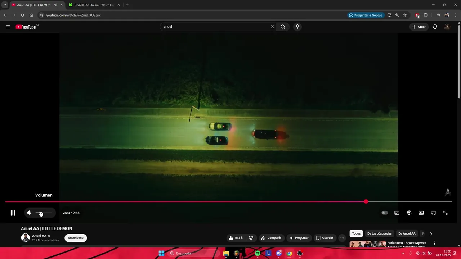Subscribe with the Suscribirse button

point(76,238)
